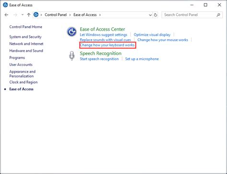
Task: Select Ease of Access in sidebar
Action: (22, 89)
